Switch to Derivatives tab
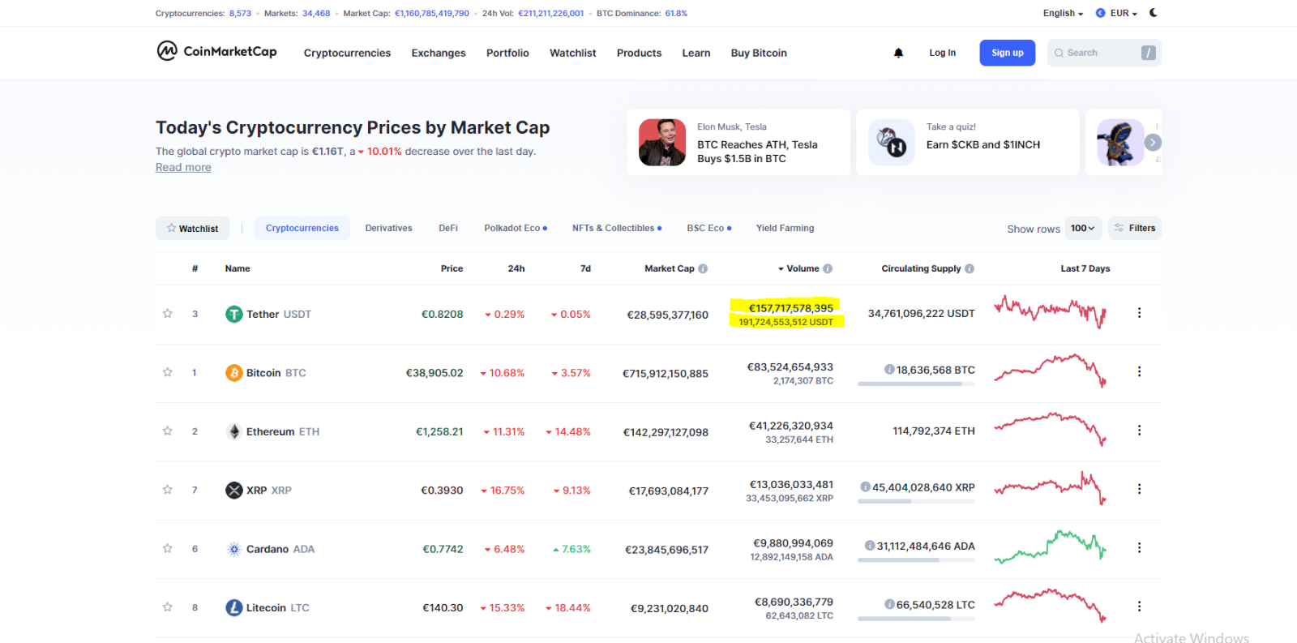 pos(388,228)
